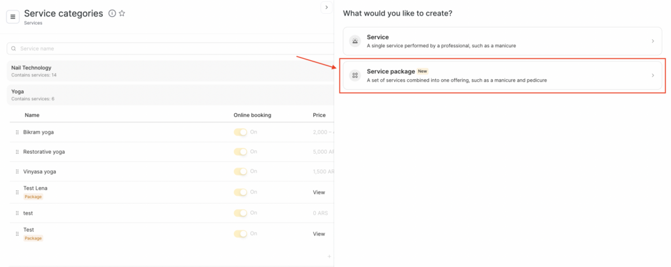Screen dimensions: 671x267
Task: Star the Service categories page as favorite
Action: pos(122,14)
